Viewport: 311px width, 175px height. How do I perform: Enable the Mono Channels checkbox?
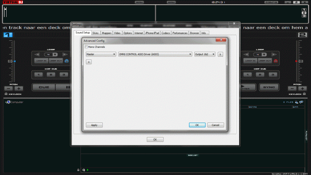pos(86,47)
